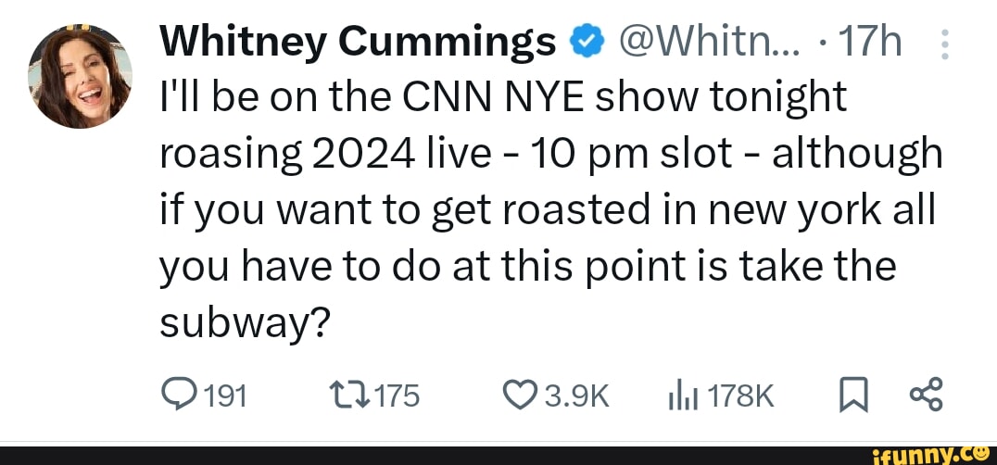The width and height of the screenshot is (997, 465).
Task: Click the 191 replies count
Action: pos(223,397)
